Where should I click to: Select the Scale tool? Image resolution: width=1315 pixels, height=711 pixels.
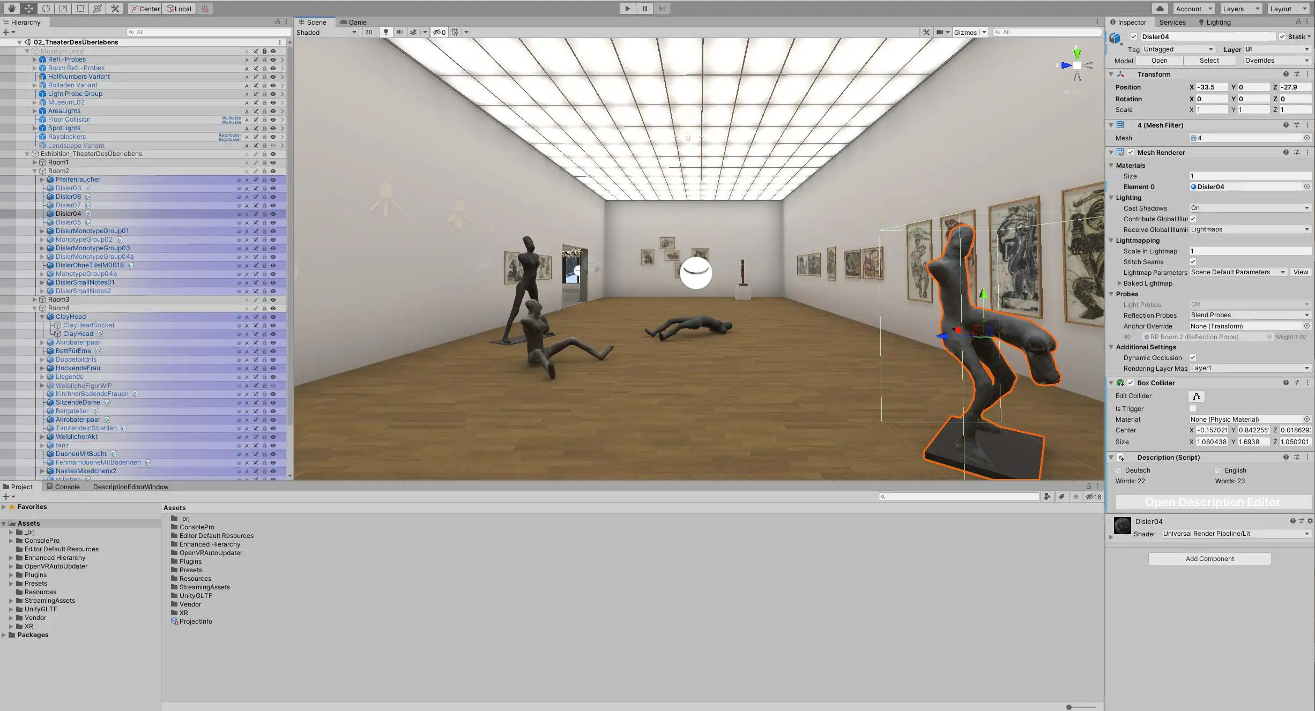click(63, 9)
